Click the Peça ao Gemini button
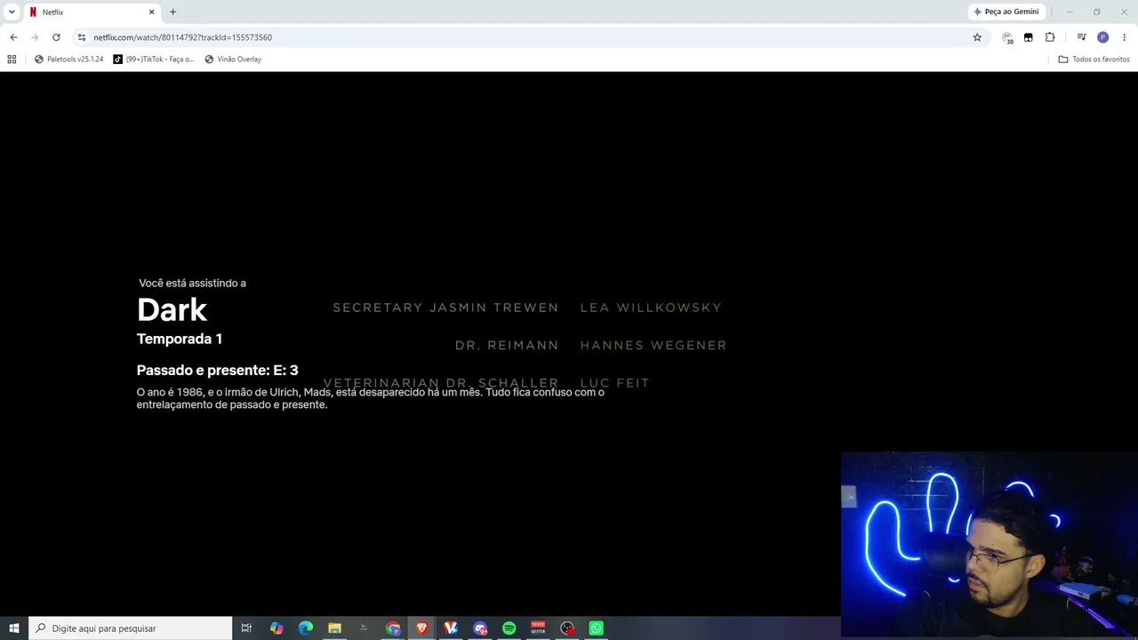This screenshot has width=1138, height=640. (x=1006, y=12)
